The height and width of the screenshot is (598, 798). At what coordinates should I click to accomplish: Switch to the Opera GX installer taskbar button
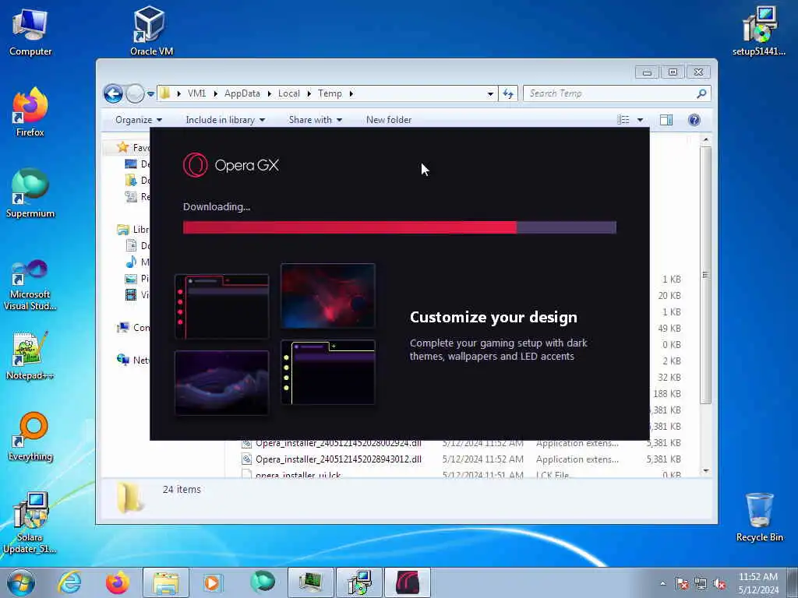point(408,582)
